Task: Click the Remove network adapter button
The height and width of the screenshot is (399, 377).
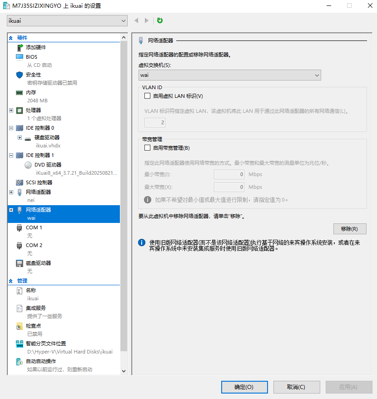Action: point(349,229)
